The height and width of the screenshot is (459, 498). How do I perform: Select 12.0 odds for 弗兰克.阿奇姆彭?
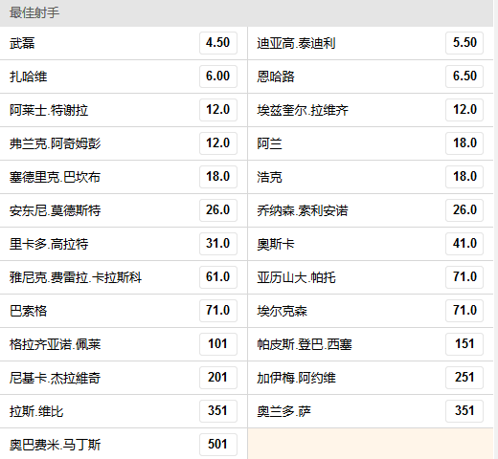[x=218, y=143]
